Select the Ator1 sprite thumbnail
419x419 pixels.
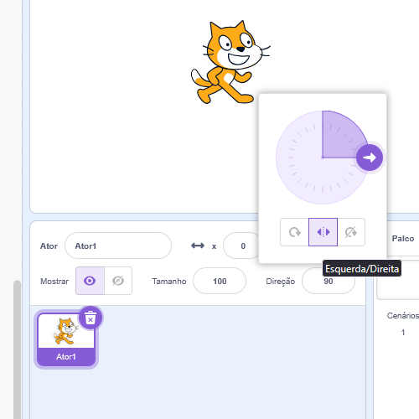66,339
